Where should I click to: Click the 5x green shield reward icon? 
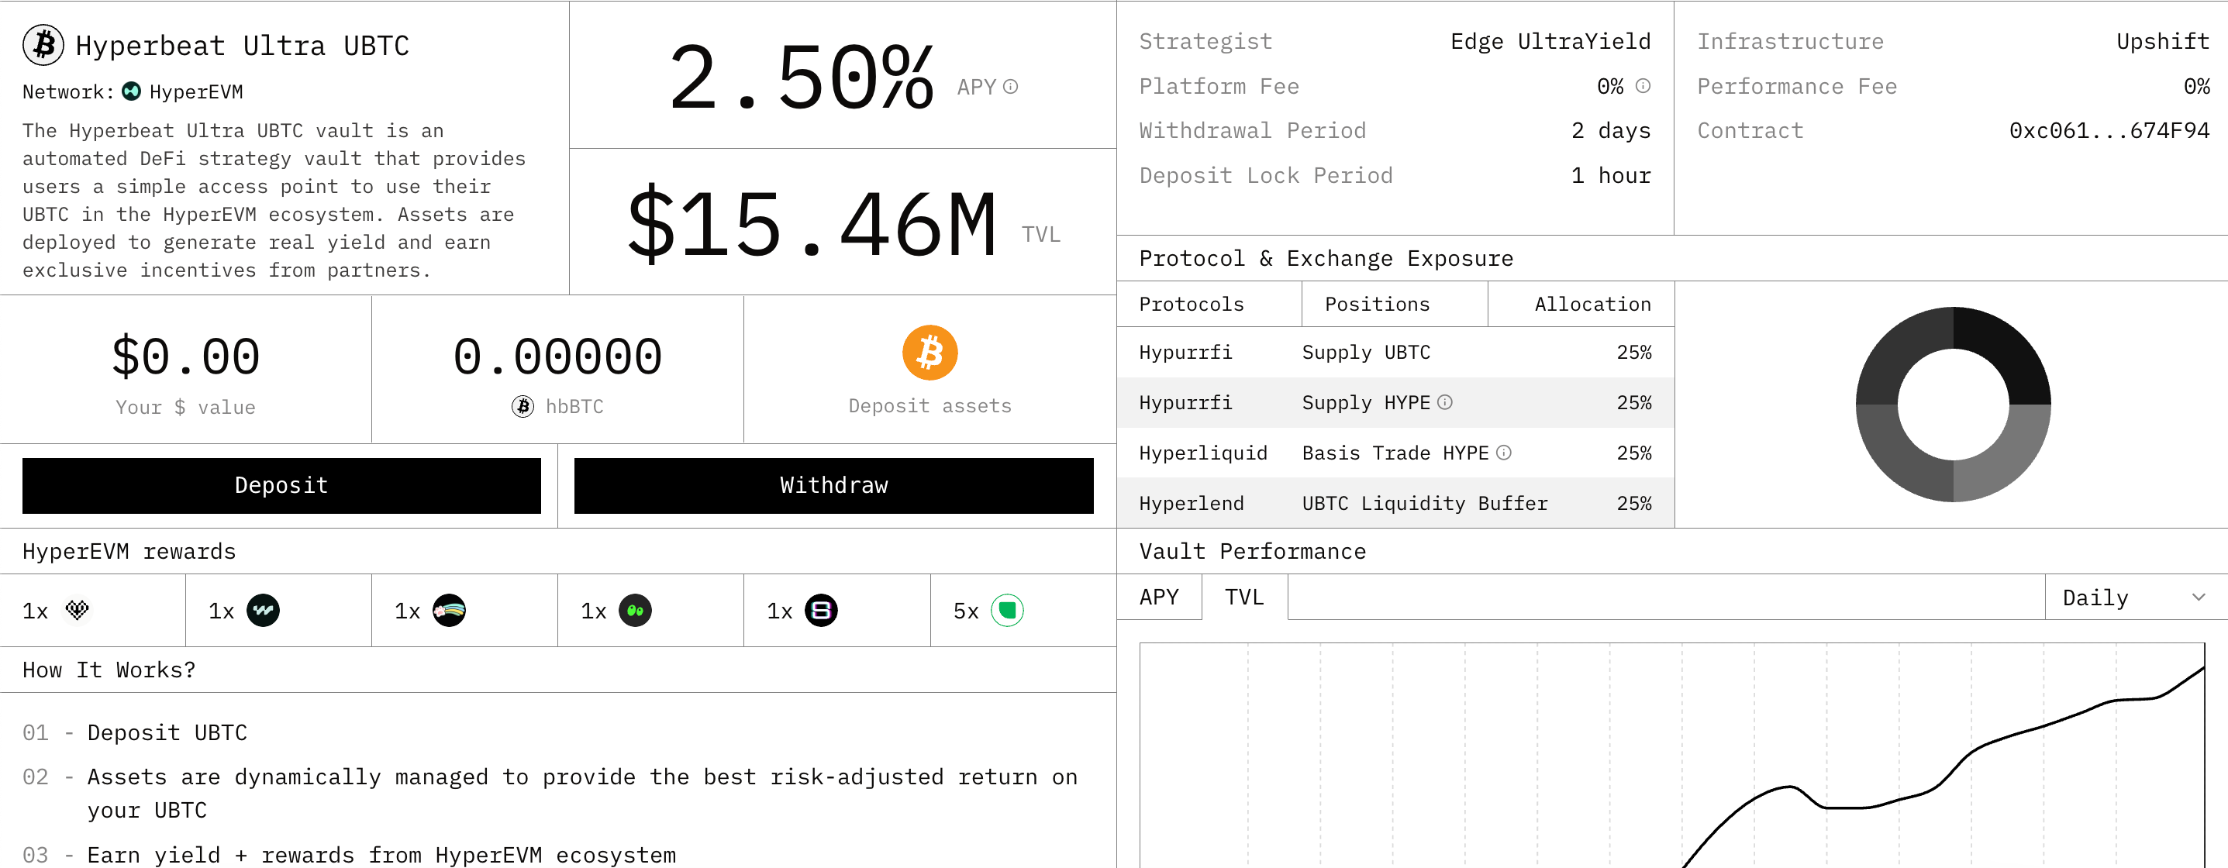click(x=1007, y=611)
